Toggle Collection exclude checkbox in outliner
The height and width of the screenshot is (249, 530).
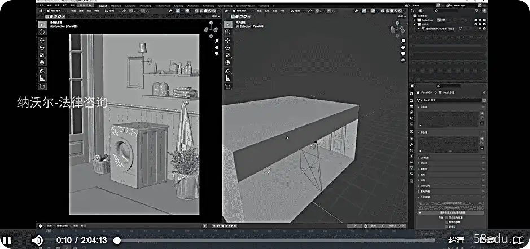(x=476, y=20)
